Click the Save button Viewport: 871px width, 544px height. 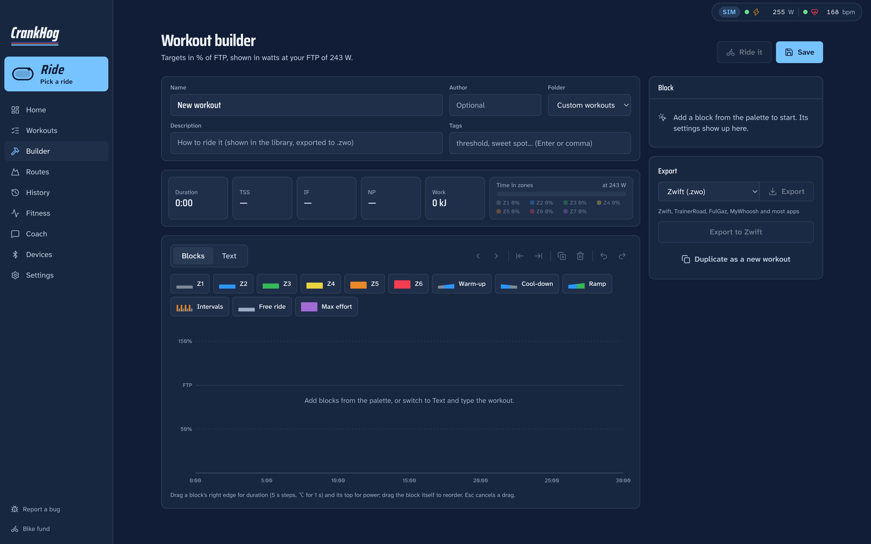click(x=799, y=52)
